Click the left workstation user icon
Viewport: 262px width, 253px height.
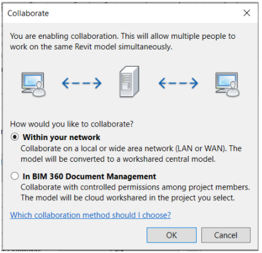(x=34, y=84)
